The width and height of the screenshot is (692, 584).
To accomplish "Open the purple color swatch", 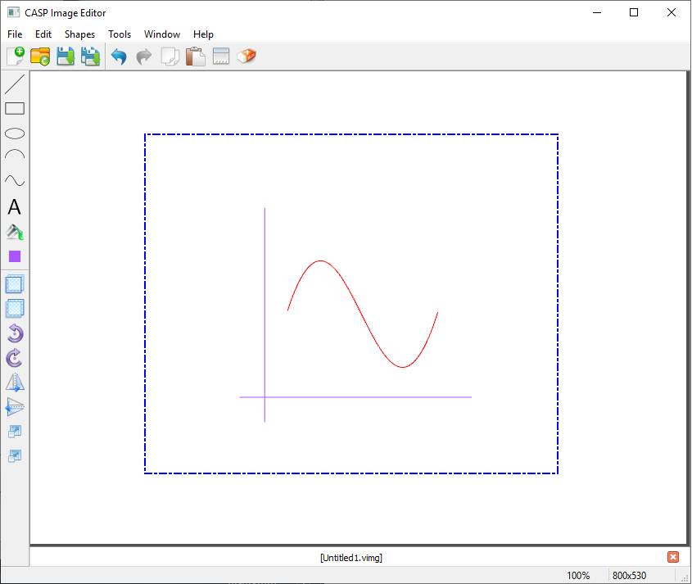I will (x=15, y=256).
